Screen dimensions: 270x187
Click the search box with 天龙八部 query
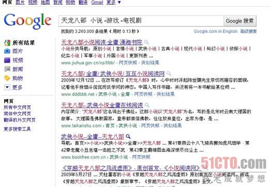[x=141, y=21]
